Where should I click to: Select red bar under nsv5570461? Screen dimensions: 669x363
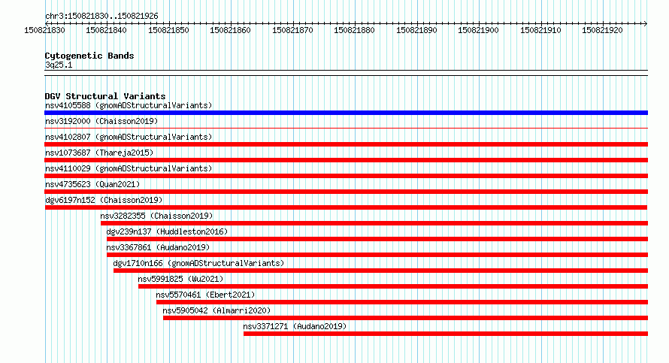pyautogui.click(x=402, y=302)
